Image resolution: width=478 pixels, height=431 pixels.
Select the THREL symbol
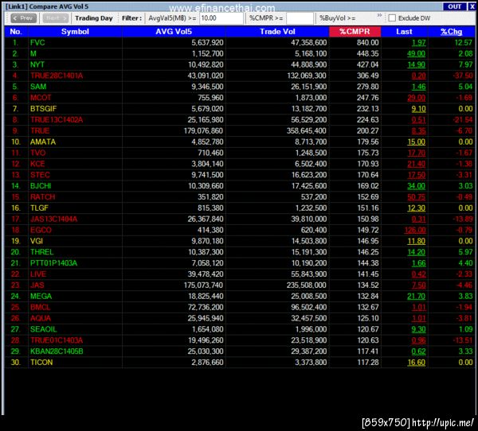pyautogui.click(x=41, y=252)
